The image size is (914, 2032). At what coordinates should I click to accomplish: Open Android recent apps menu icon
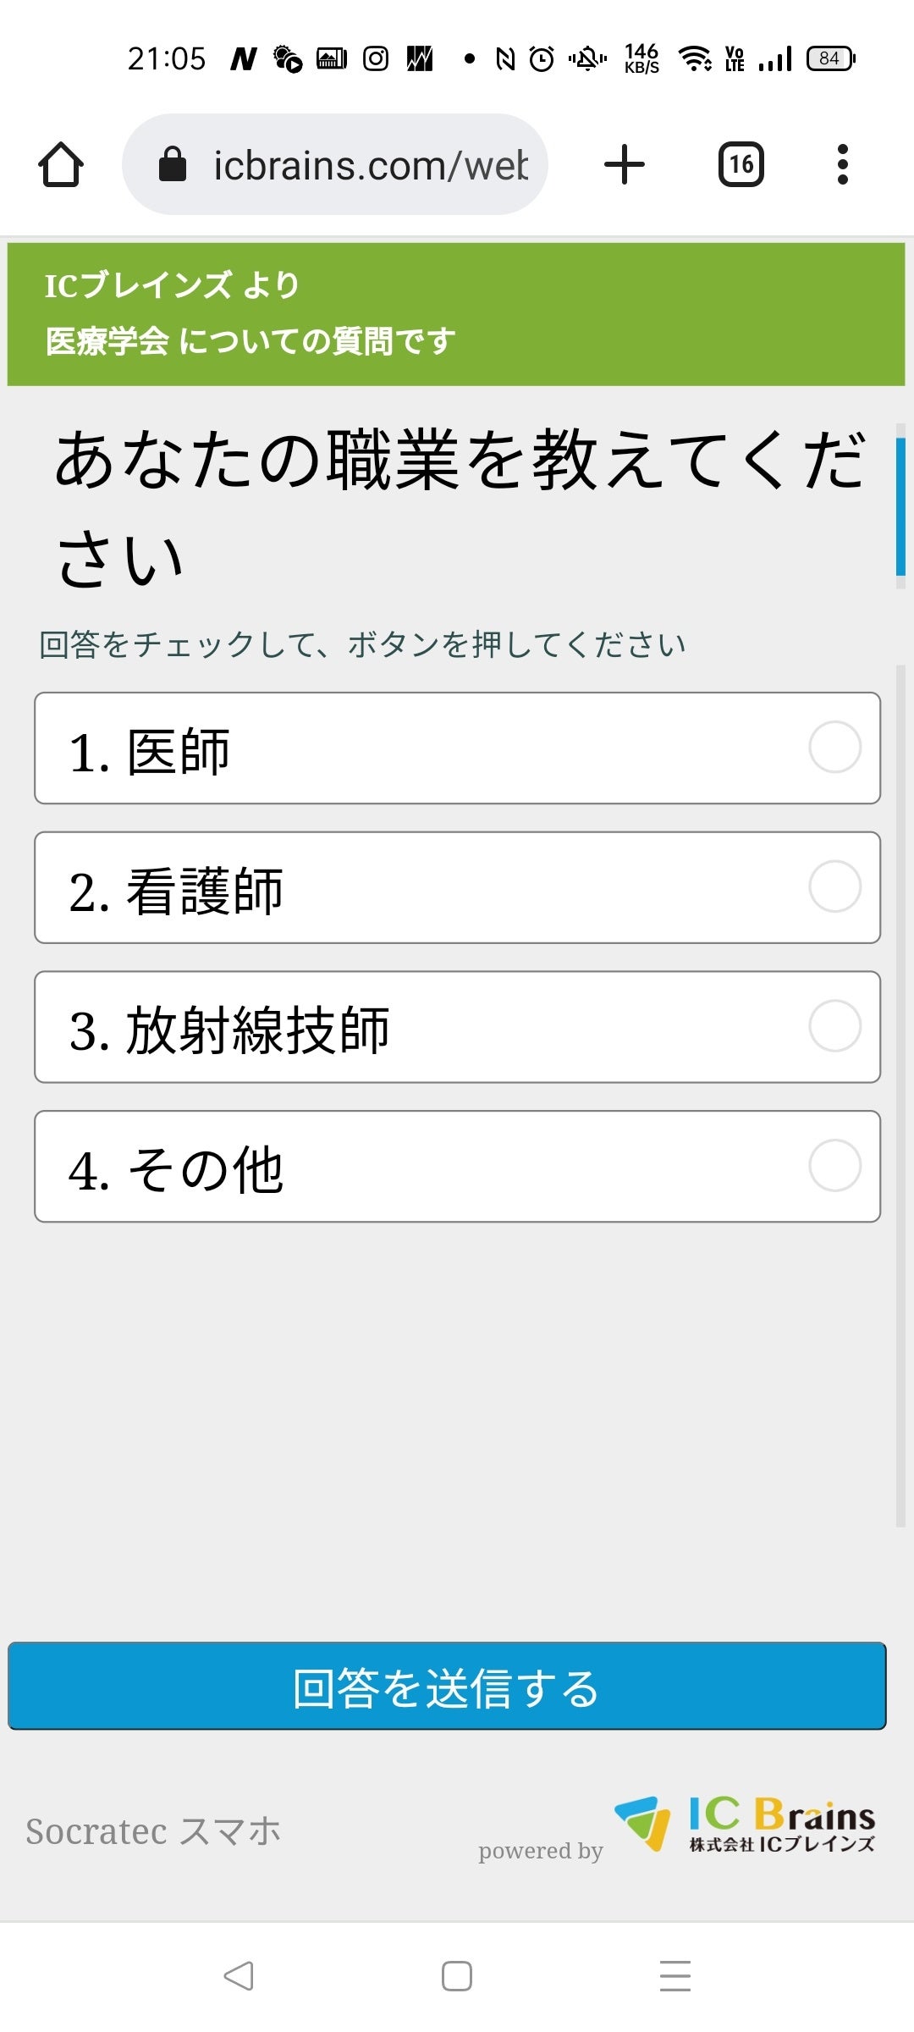pos(674,1975)
